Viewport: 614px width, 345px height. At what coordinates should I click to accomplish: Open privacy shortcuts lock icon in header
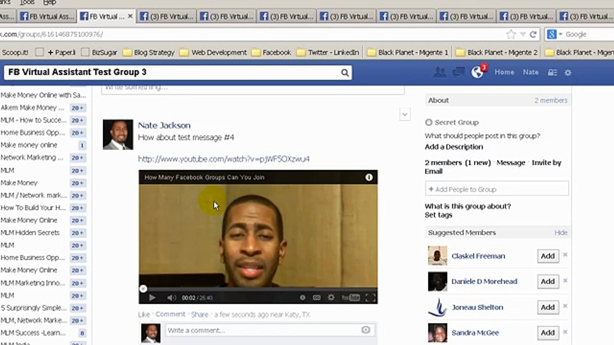pyautogui.click(x=553, y=72)
